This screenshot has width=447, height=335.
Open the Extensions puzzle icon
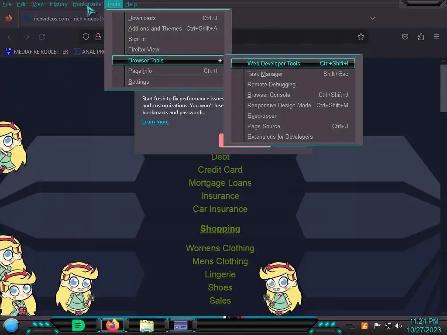pyautogui.click(x=421, y=37)
